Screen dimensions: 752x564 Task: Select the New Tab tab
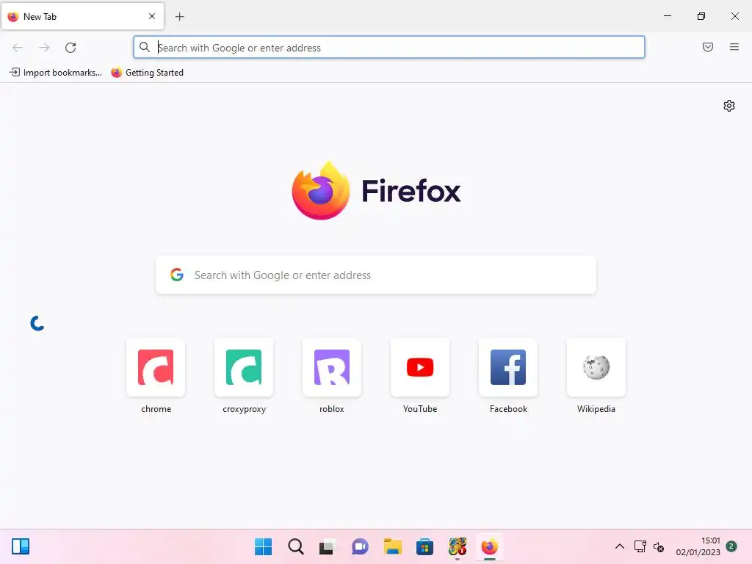point(82,16)
